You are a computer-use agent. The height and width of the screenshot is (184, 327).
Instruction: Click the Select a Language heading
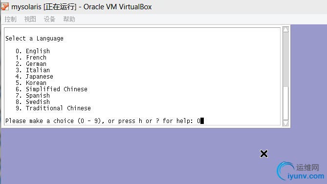pos(34,39)
